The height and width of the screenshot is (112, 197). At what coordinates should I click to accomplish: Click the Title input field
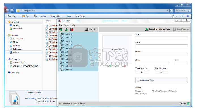pos(162,38)
